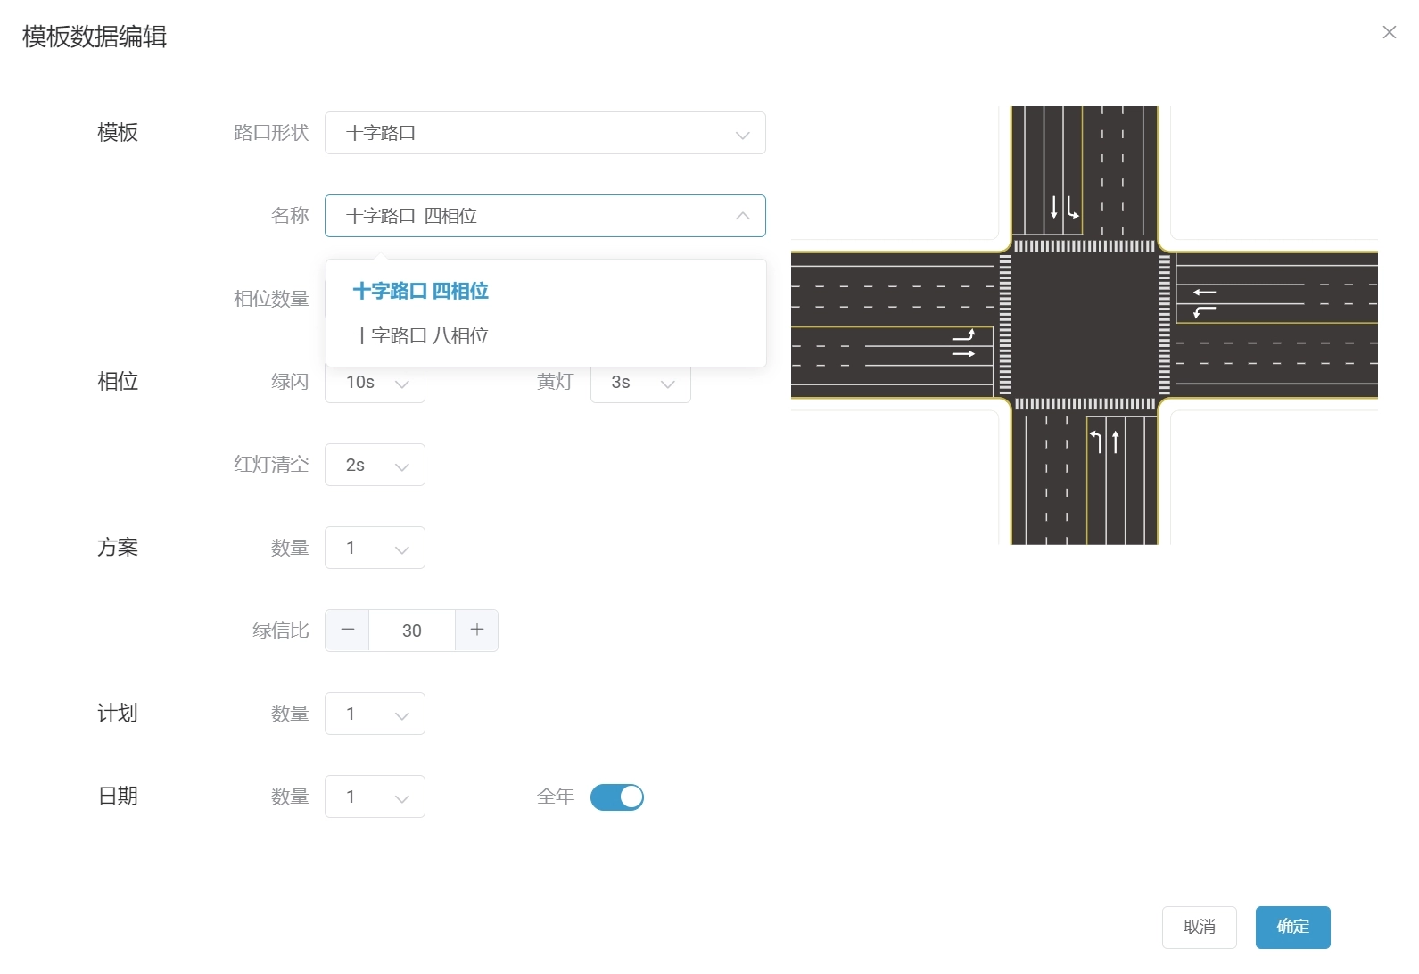Image resolution: width=1419 pixels, height=974 pixels.
Task: Expand the 方案 数量 dropdown
Action: pos(375,548)
